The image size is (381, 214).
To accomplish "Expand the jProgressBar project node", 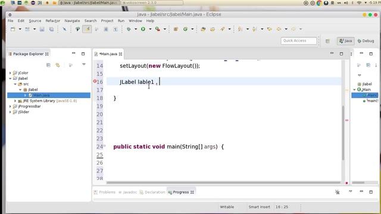I will pyautogui.click(x=10, y=106).
